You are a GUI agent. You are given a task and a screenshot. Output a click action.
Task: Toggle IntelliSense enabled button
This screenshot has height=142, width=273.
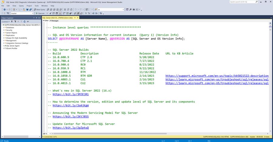click(60, 13)
